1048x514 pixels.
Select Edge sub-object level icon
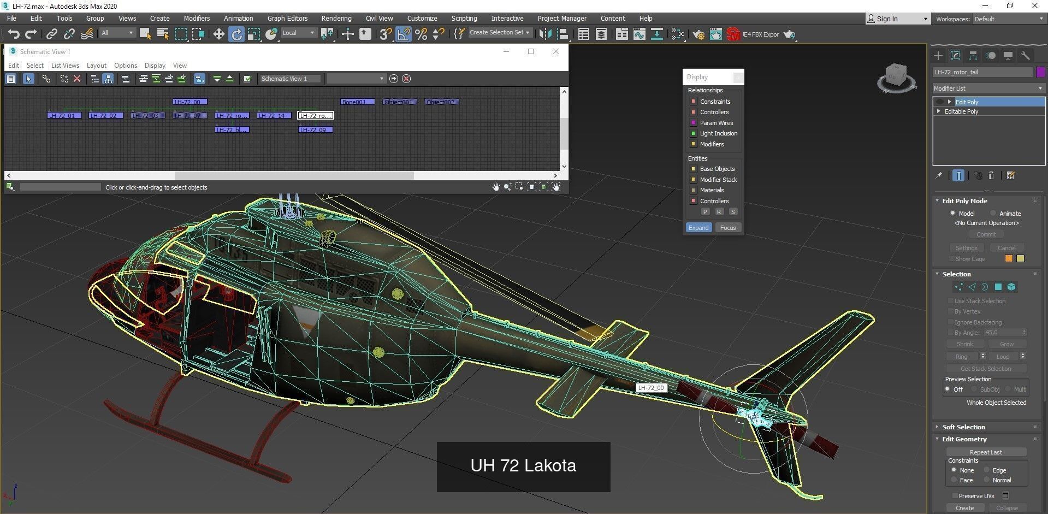972,287
